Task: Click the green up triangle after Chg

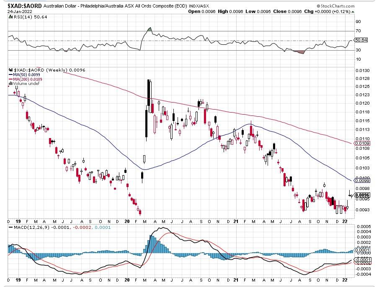Action: [x=353, y=12]
